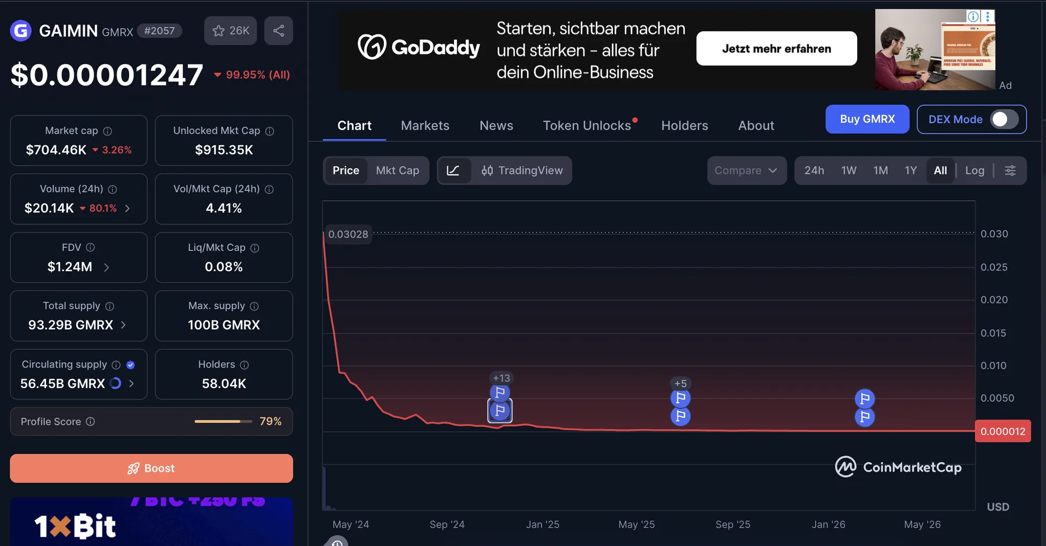Click Jetzt mehr erfahren ad button

[777, 49]
